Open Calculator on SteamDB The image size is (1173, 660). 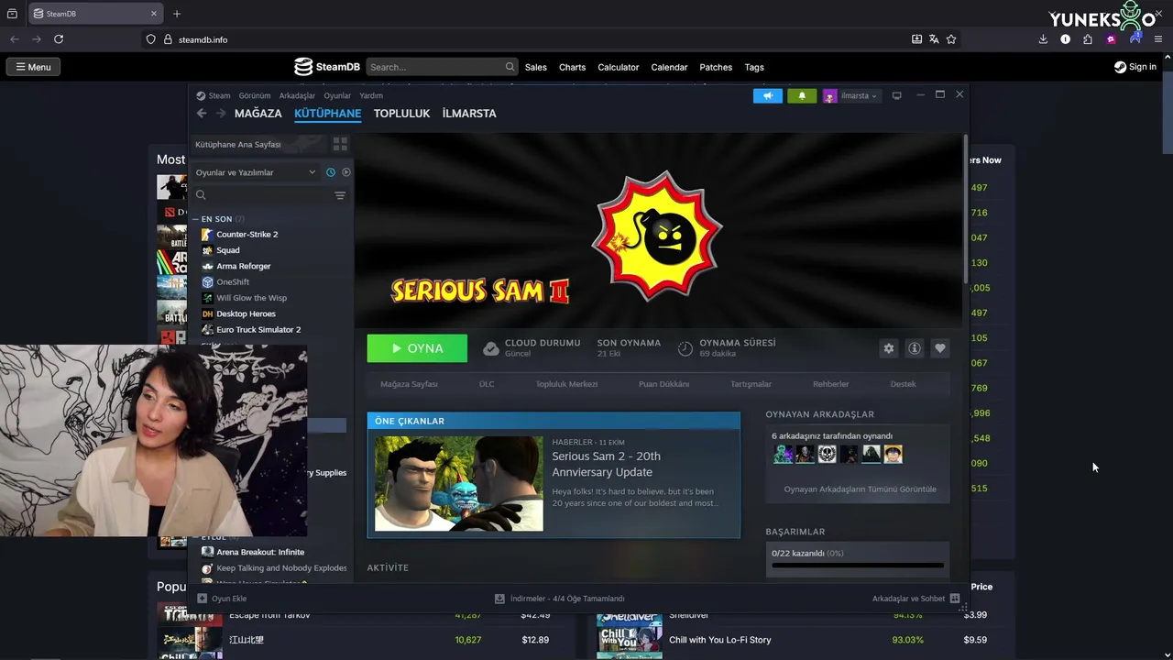pos(619,67)
